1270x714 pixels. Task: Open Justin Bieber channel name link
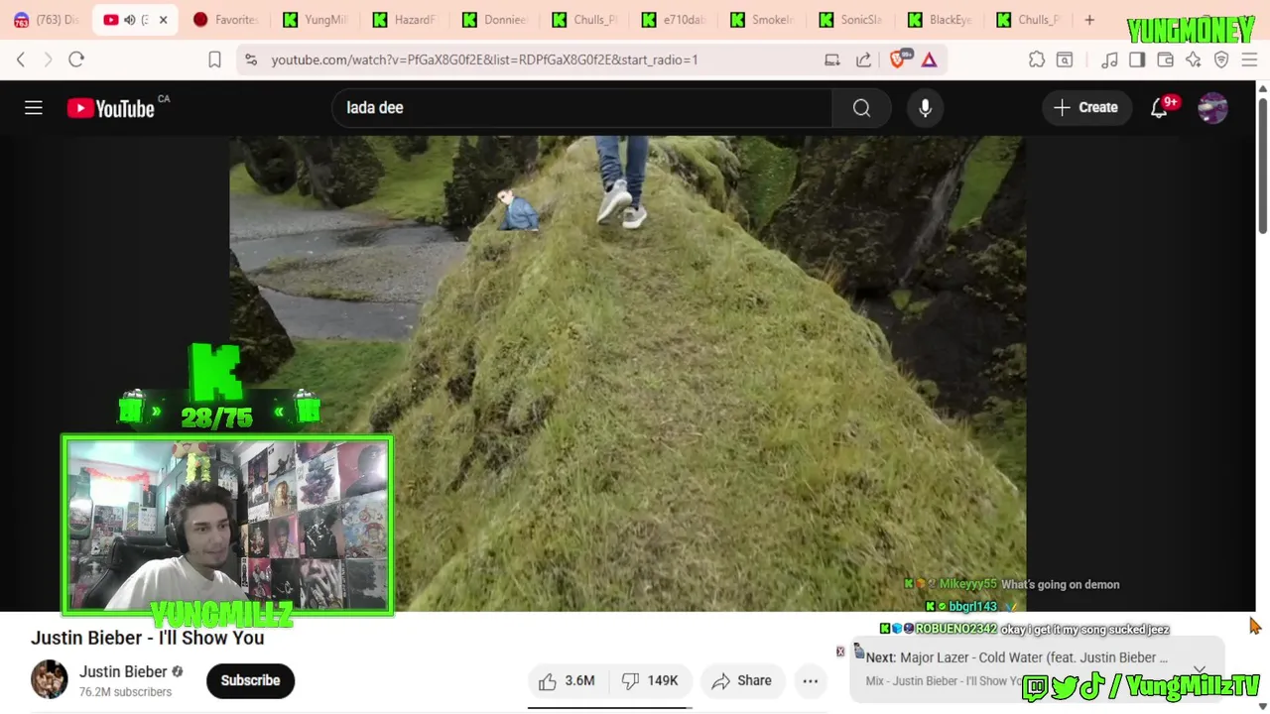(x=123, y=671)
